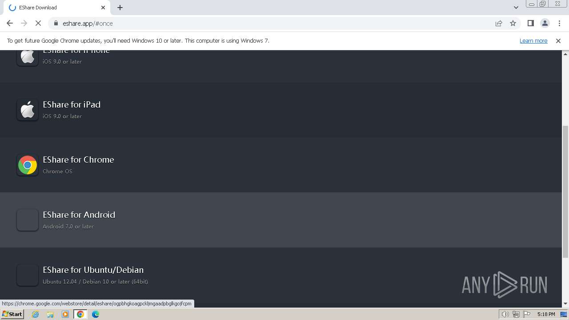Click the Action Center flag icon

(x=527, y=314)
